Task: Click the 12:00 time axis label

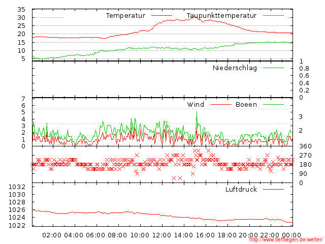Action: (161, 235)
